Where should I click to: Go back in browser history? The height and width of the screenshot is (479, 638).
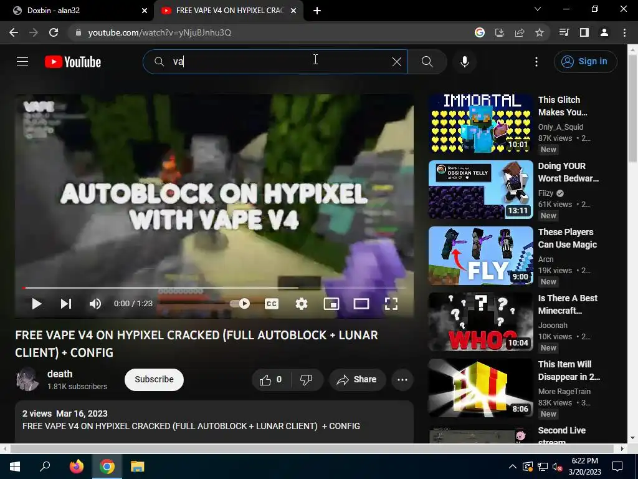tap(14, 32)
